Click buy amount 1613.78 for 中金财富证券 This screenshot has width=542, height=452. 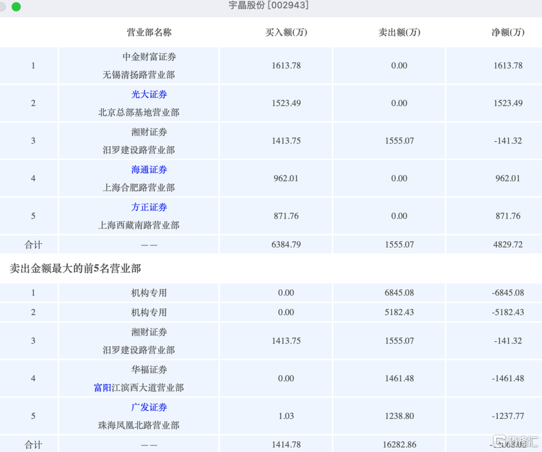pyautogui.click(x=286, y=66)
